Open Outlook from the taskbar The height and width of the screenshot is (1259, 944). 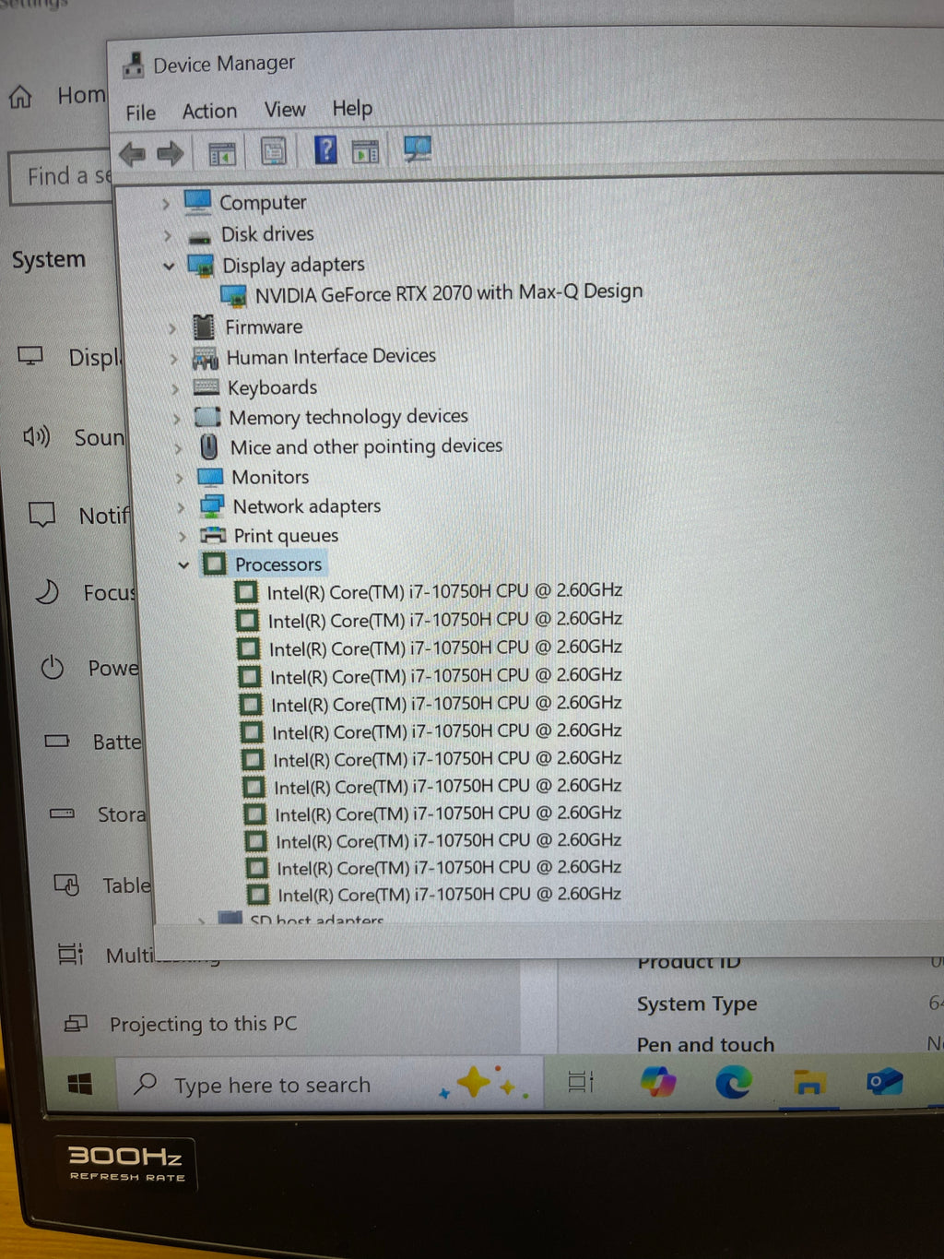(884, 1081)
